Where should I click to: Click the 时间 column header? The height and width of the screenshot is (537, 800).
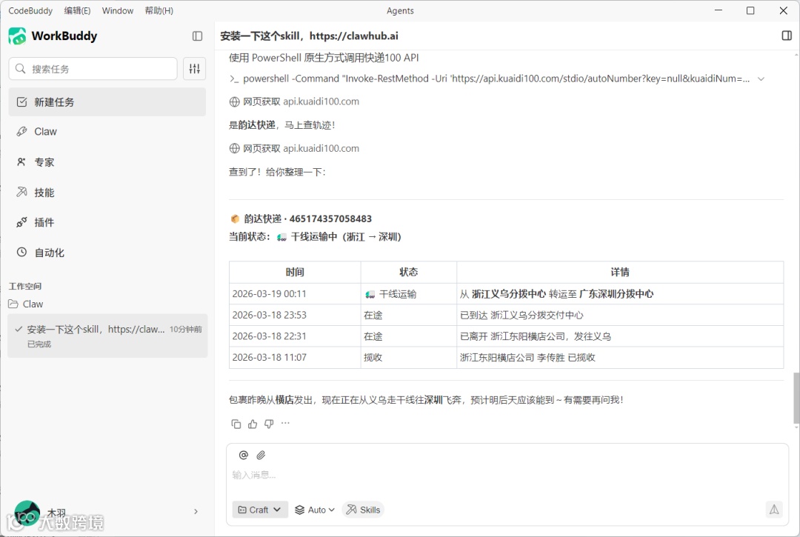(x=295, y=272)
